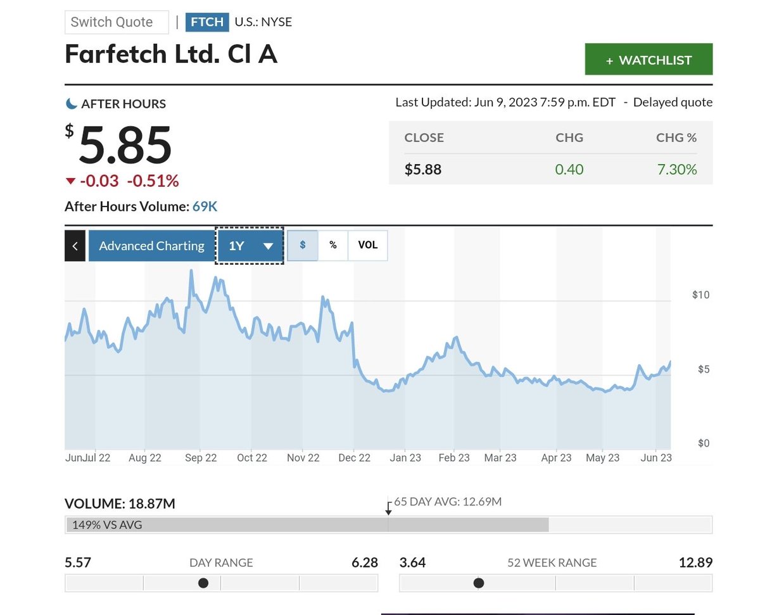760x615 pixels.
Task: Click the day range dot marker
Action: (x=203, y=583)
